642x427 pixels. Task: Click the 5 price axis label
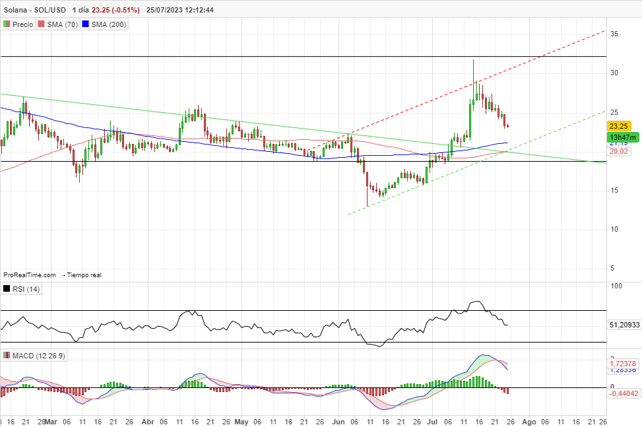click(612, 268)
